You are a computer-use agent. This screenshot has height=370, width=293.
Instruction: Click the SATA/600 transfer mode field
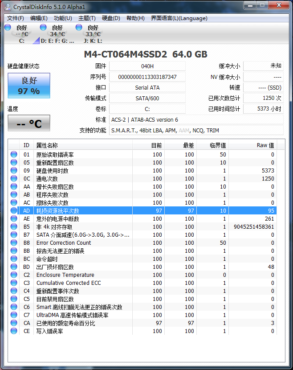pos(147,98)
